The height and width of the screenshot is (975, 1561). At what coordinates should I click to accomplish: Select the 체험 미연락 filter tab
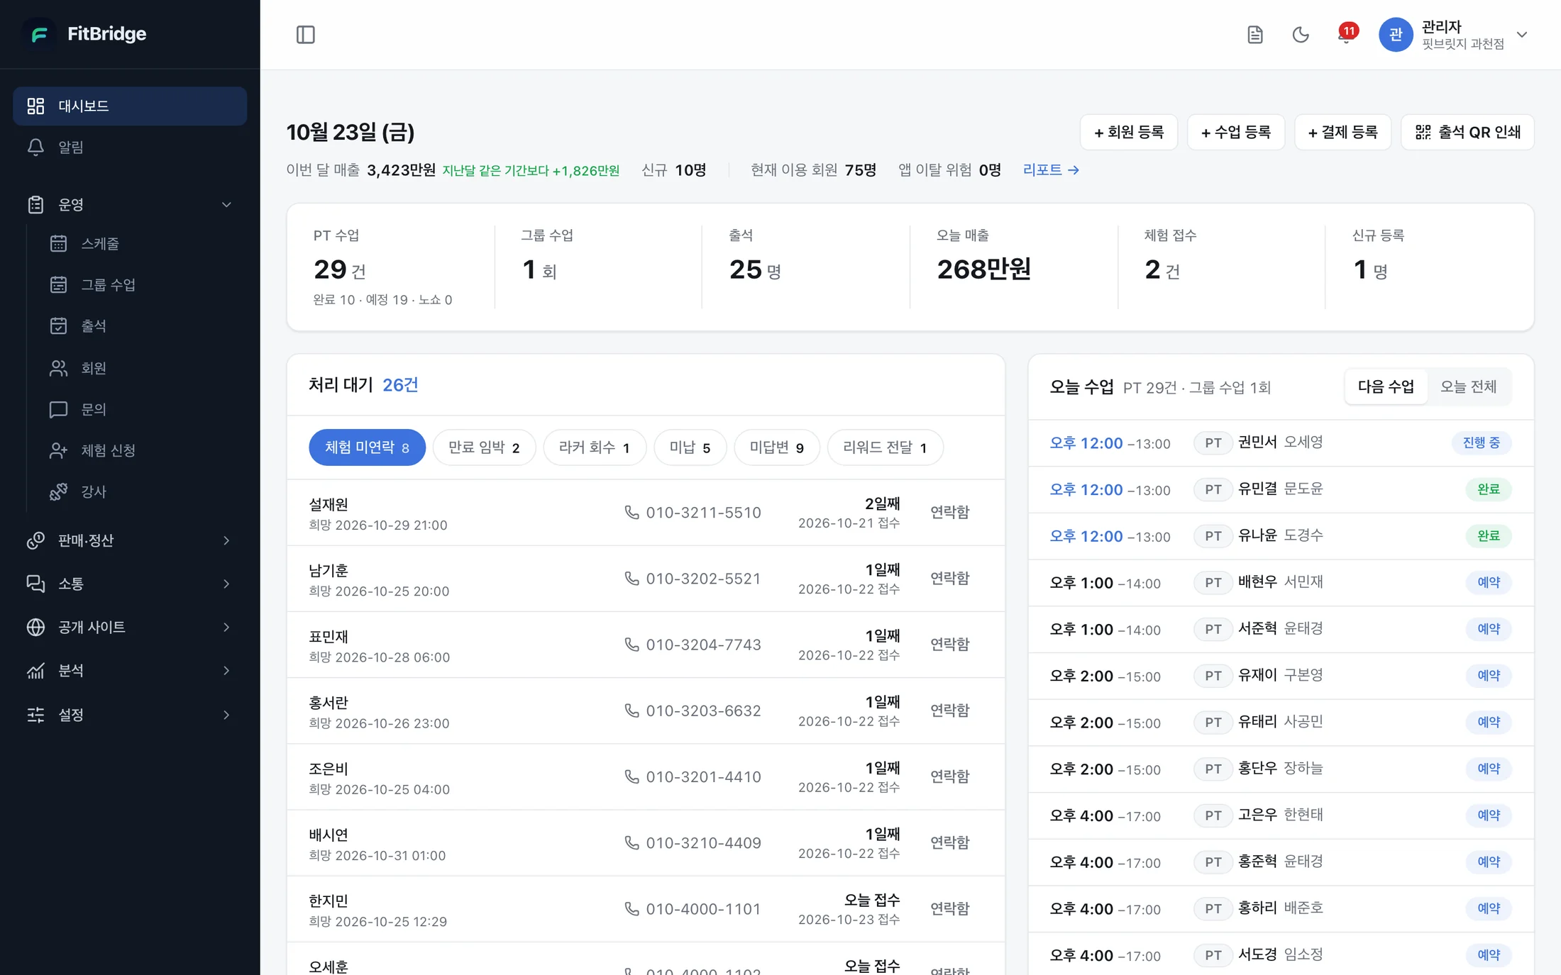(367, 447)
